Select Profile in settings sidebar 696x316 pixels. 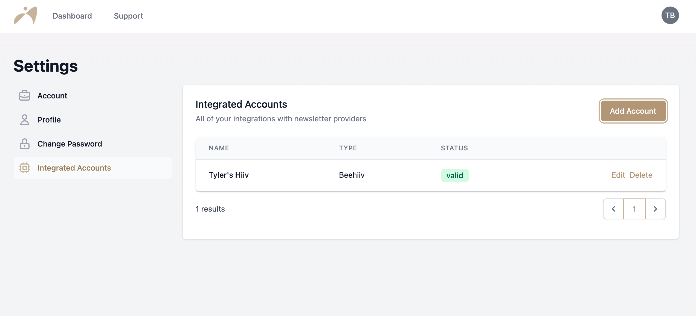click(93, 120)
